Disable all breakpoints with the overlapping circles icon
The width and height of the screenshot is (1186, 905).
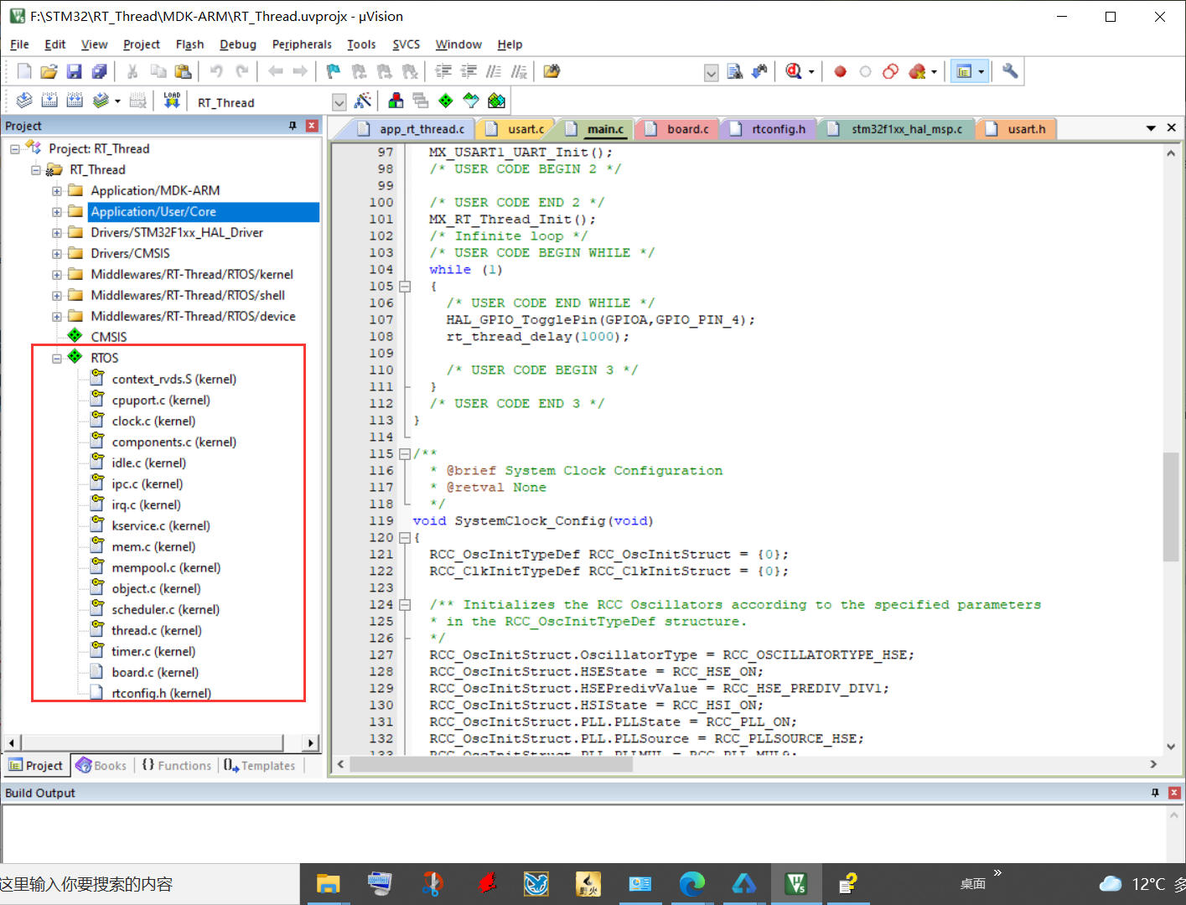[x=890, y=72]
